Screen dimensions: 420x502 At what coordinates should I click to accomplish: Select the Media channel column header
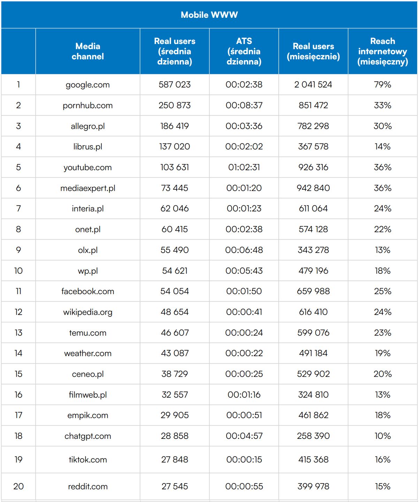tap(88, 51)
